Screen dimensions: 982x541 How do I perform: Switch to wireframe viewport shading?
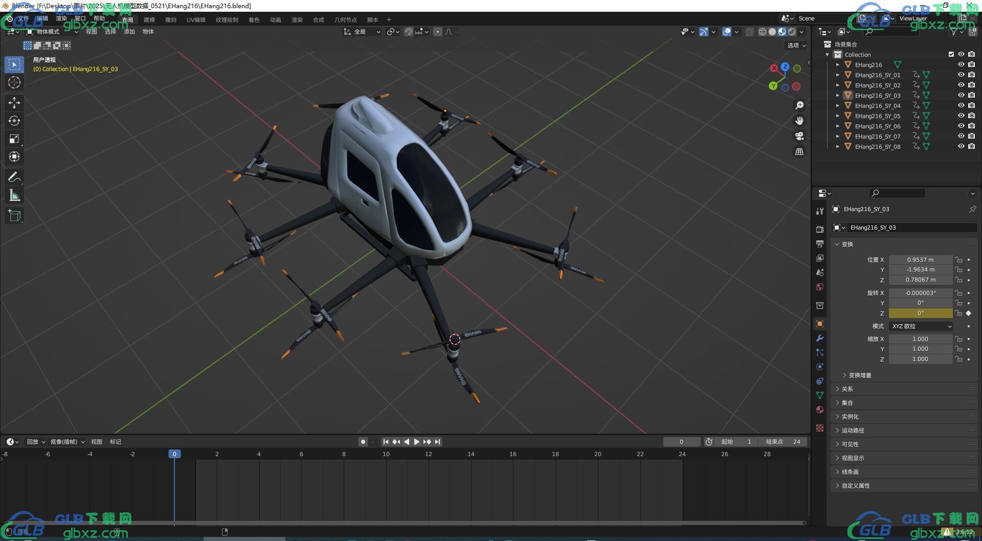coord(763,32)
